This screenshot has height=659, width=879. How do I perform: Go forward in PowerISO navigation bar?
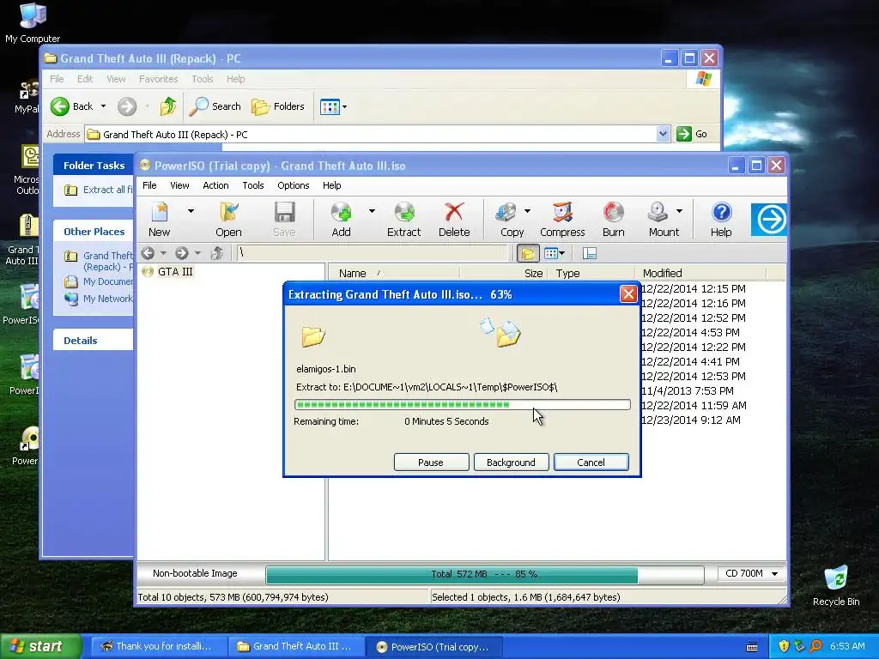[182, 253]
